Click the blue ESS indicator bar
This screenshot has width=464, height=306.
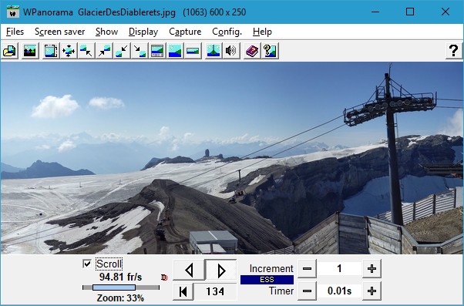267,280
